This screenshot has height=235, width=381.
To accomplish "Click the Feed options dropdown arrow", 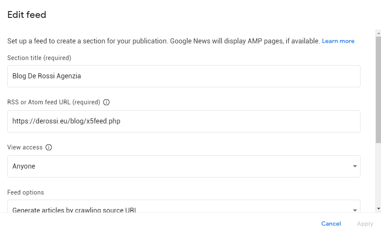I will 355,210.
